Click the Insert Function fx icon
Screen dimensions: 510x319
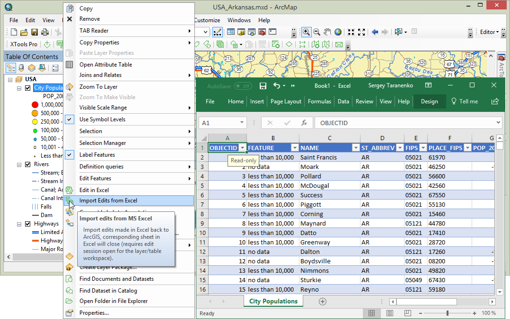coord(304,123)
